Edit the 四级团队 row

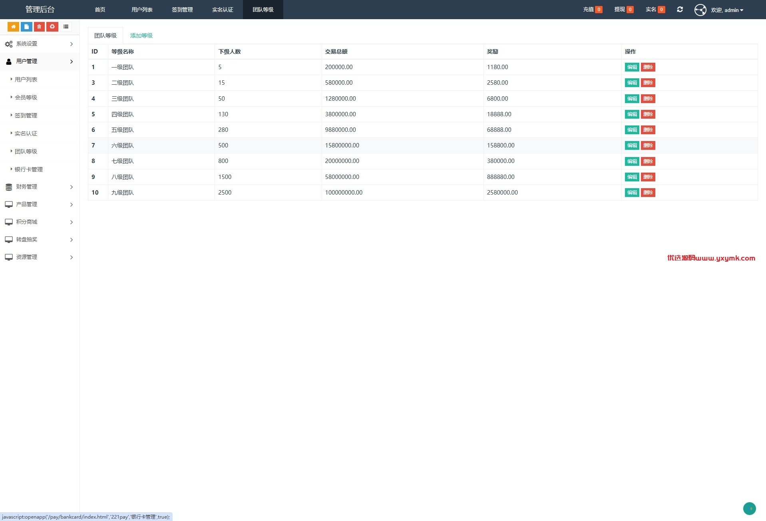pyautogui.click(x=632, y=114)
